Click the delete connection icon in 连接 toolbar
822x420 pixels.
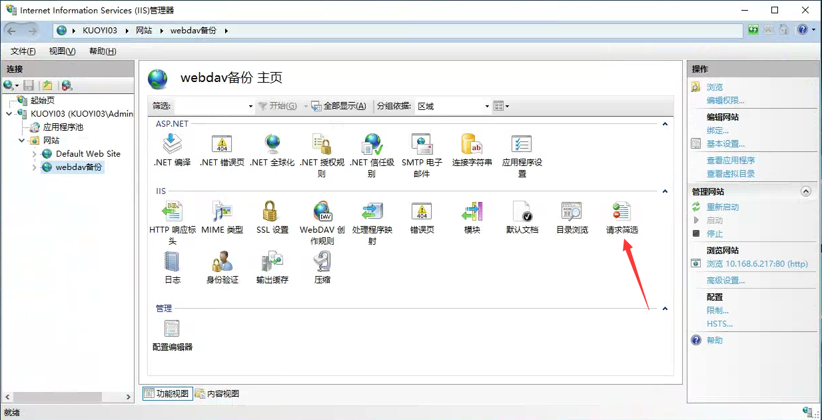click(67, 85)
